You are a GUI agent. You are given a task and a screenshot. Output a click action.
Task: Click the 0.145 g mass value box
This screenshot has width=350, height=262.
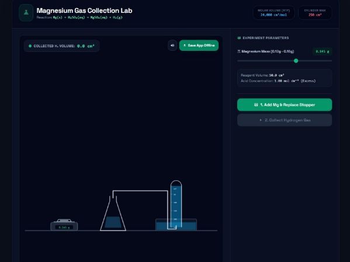[323, 51]
